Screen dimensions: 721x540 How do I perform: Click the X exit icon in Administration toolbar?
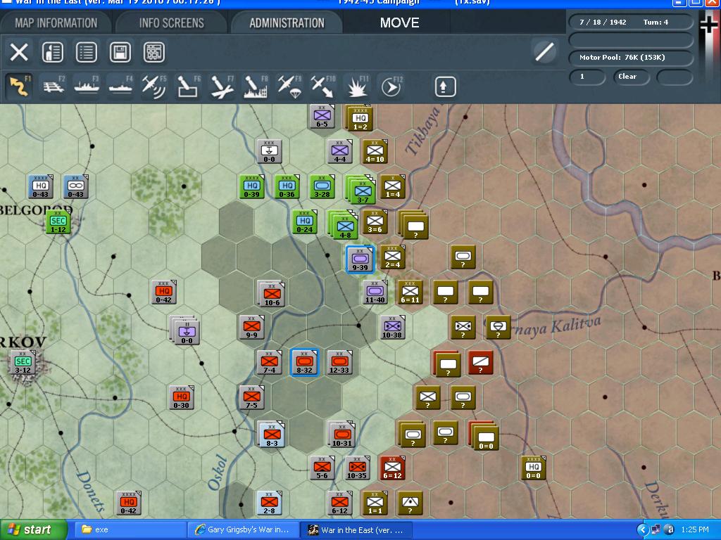[x=19, y=52]
